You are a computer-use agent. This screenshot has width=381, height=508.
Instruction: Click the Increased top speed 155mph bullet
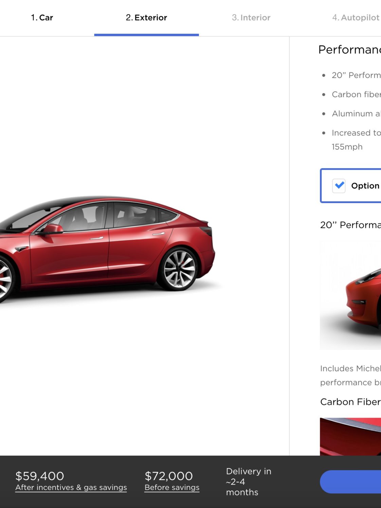(x=356, y=140)
